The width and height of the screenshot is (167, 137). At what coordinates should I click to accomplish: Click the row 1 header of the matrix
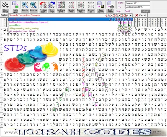[2, 30]
